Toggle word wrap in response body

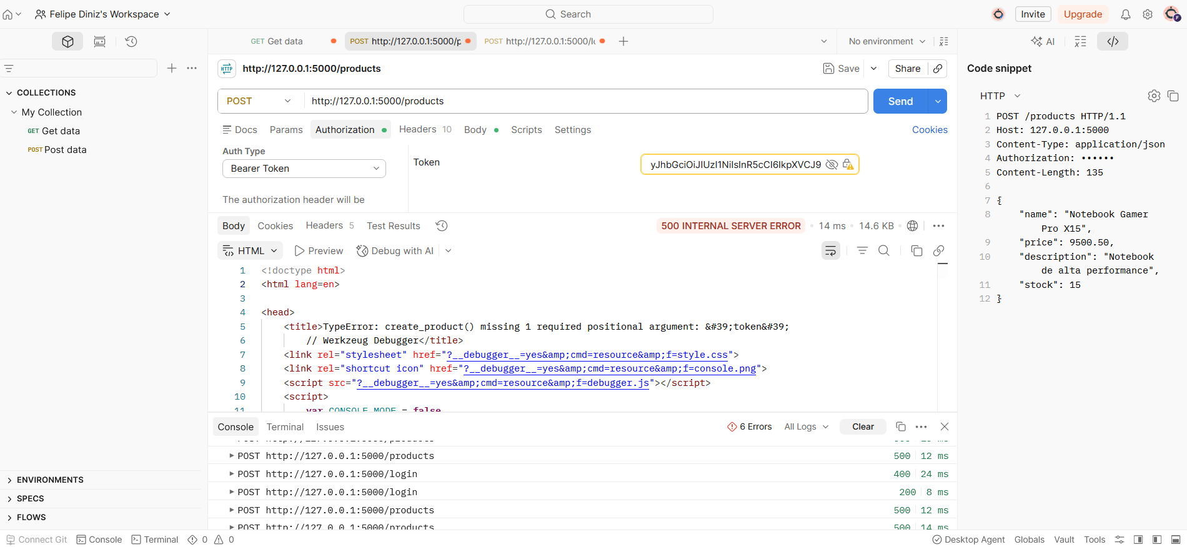(x=830, y=250)
